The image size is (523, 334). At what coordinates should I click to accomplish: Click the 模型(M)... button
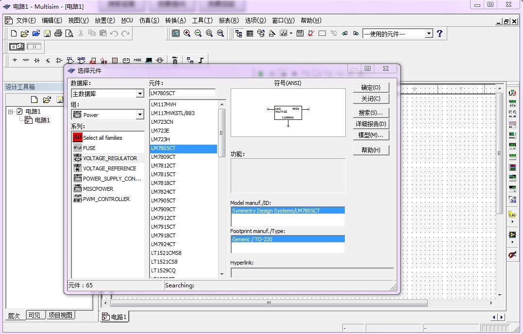pyautogui.click(x=371, y=135)
